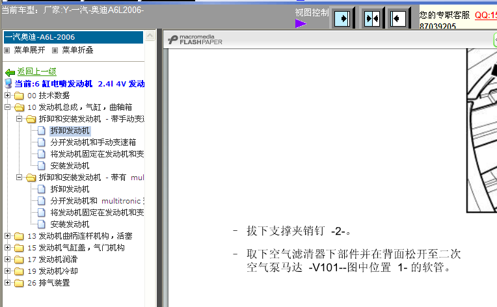Screen dimensions: 497x307
Task: Click 26 排气装置 label
Action: [49, 283]
